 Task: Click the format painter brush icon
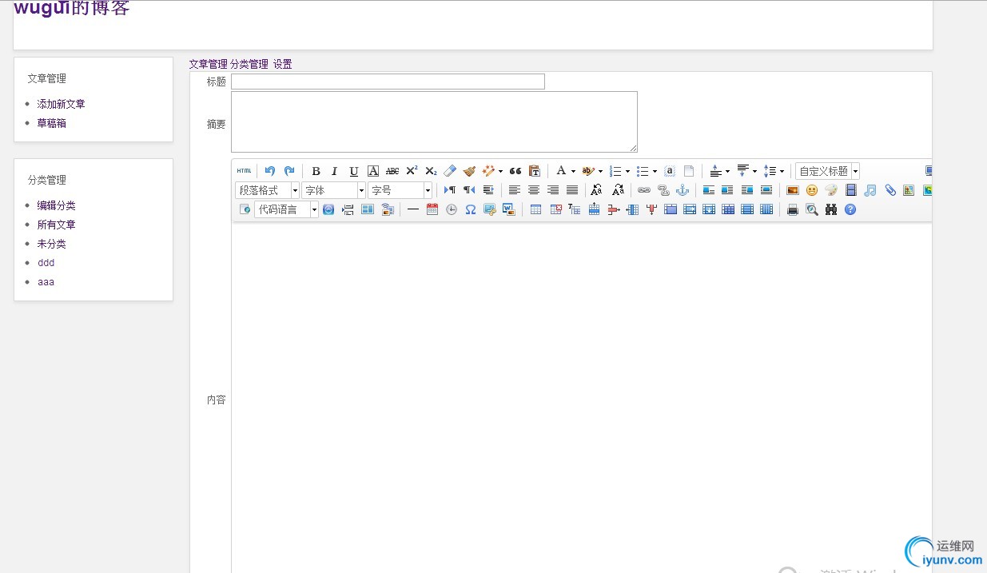click(x=469, y=171)
